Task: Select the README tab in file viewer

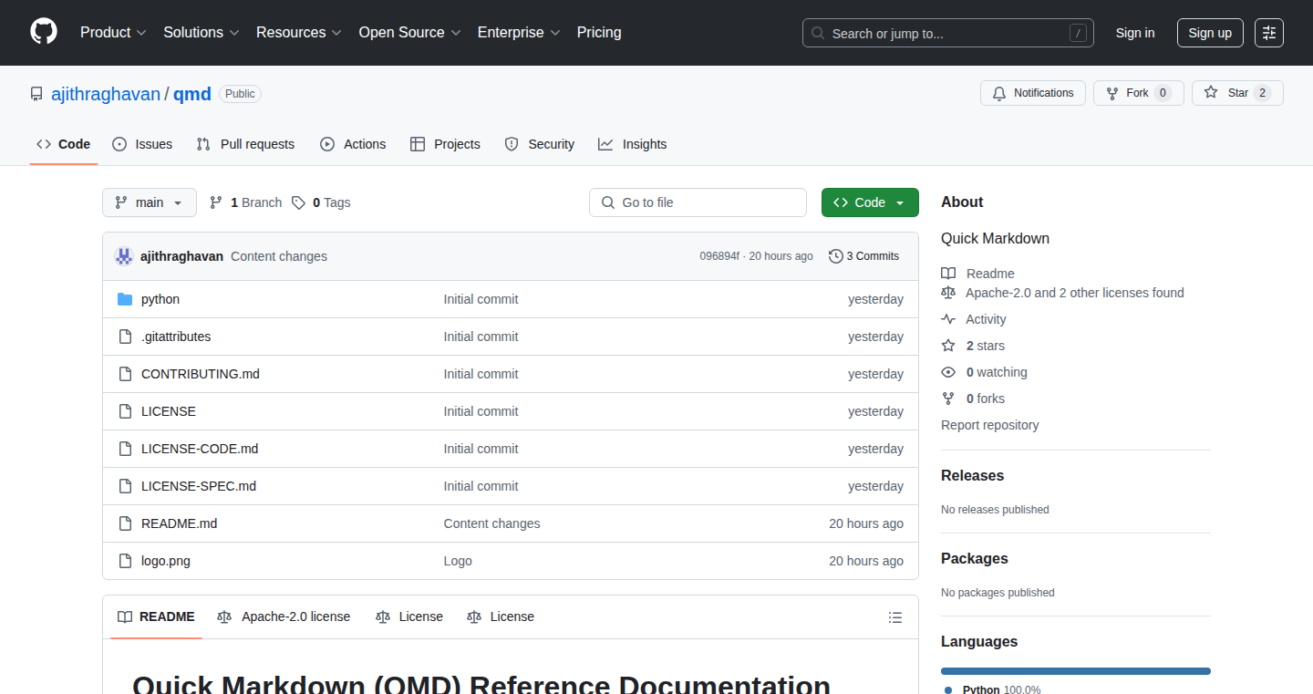Action: 157,617
